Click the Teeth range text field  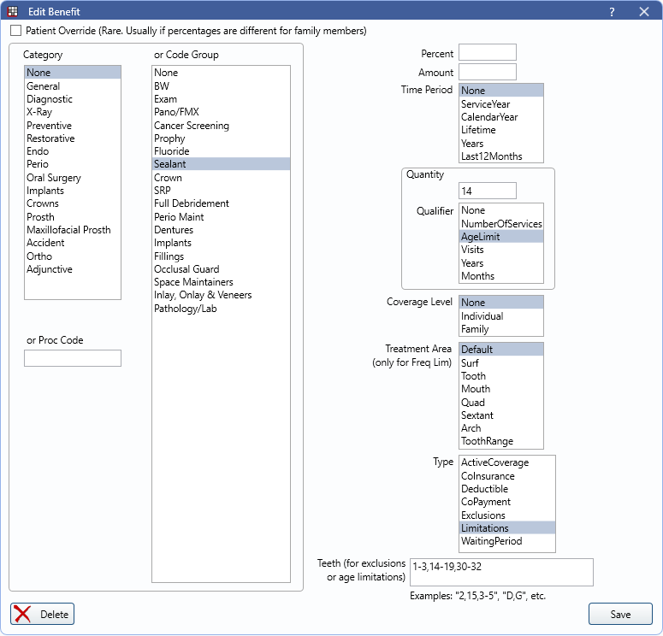click(501, 573)
